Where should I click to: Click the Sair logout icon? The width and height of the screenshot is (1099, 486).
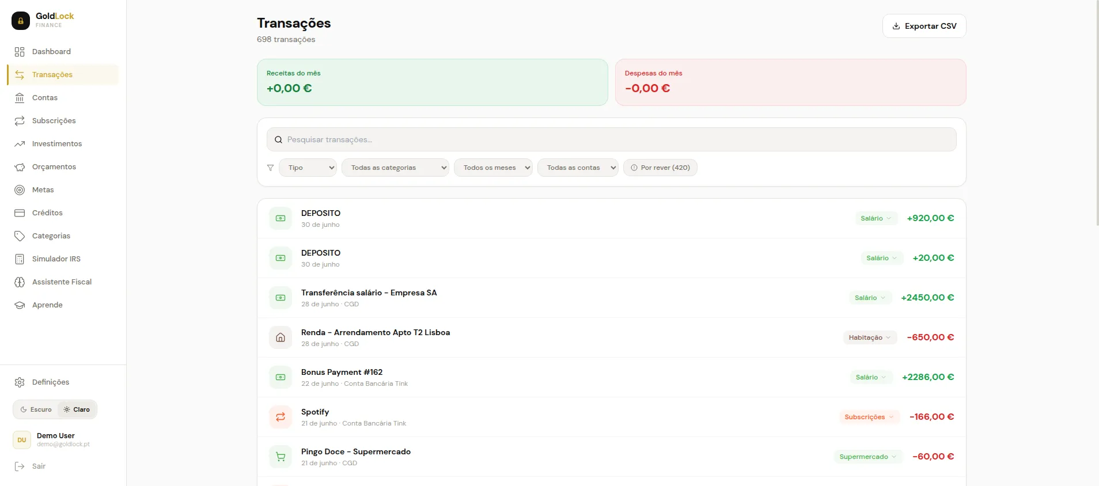click(20, 466)
